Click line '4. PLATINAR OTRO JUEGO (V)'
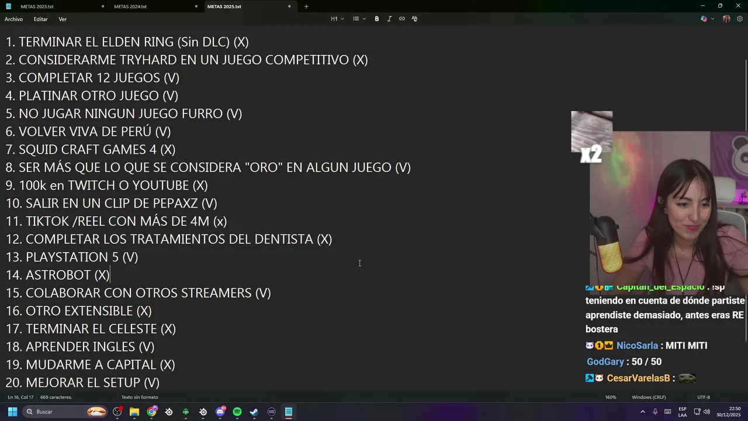Viewport: 748px width, 421px height. click(92, 95)
